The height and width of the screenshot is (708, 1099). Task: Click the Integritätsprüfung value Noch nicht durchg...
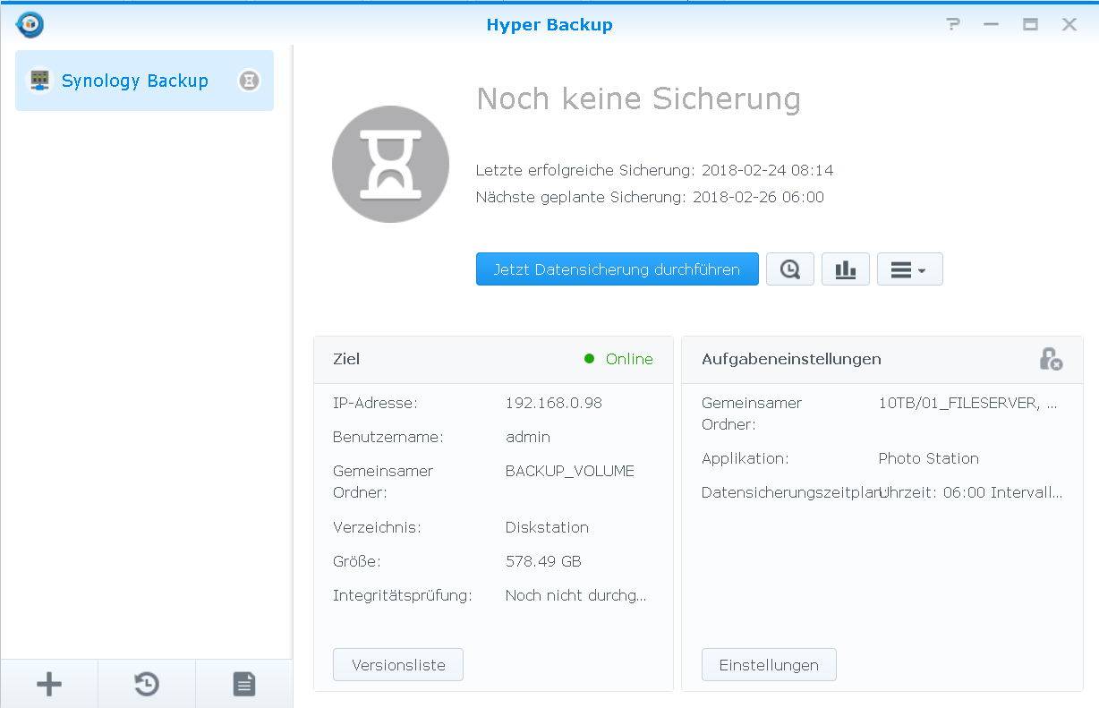point(575,595)
